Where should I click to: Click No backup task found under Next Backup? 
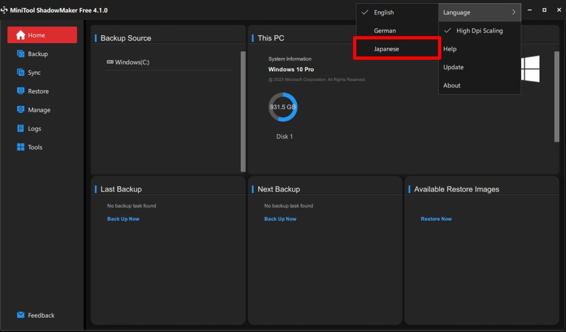tap(289, 205)
